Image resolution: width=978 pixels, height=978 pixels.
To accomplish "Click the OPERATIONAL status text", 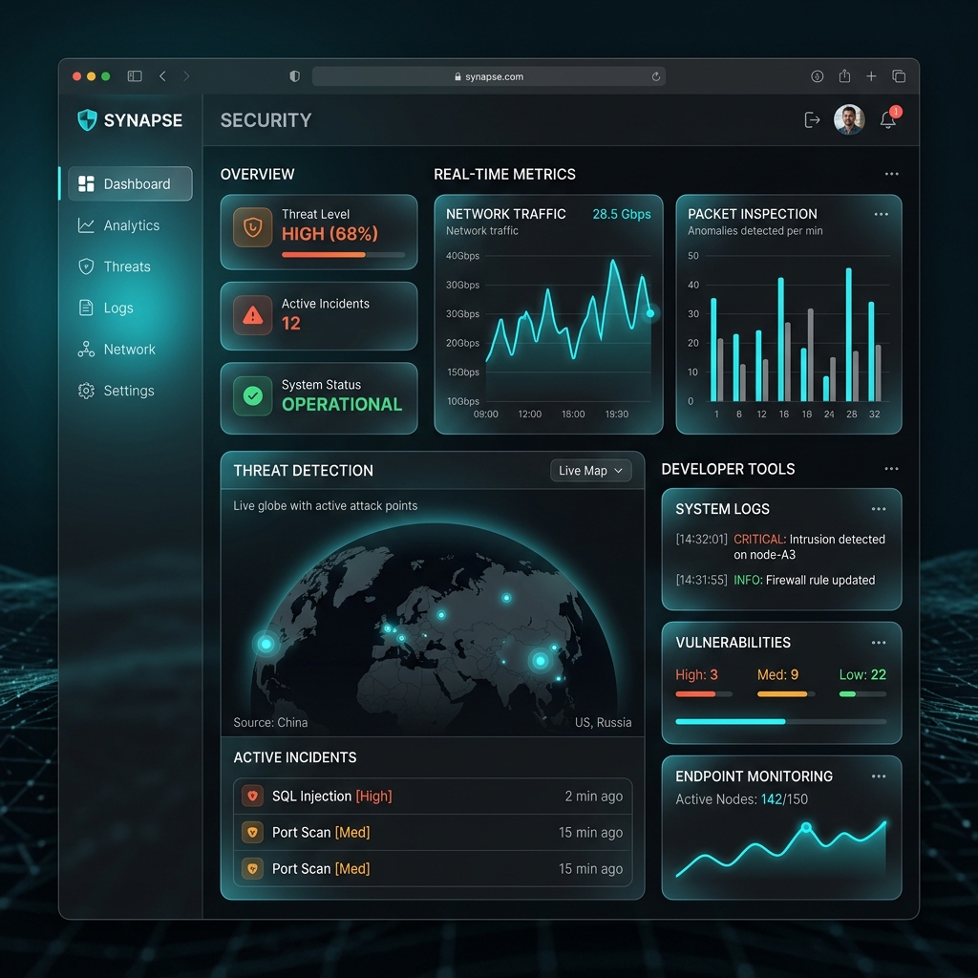I will point(342,404).
